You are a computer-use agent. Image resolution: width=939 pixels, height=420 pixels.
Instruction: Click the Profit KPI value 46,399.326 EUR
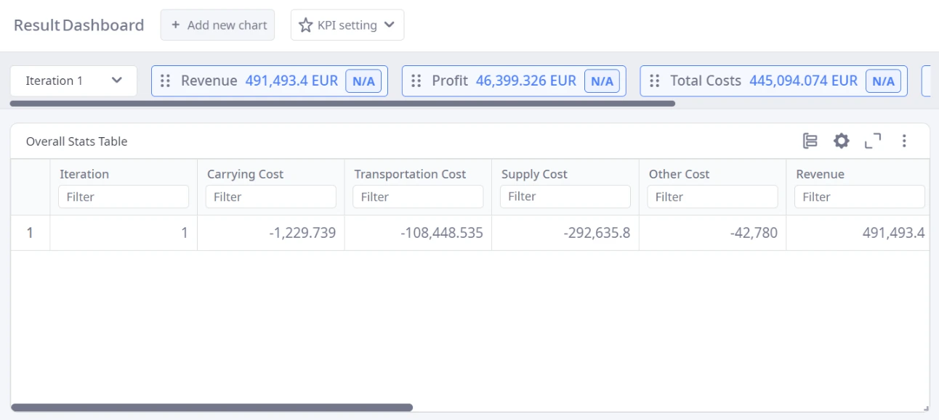[525, 81]
